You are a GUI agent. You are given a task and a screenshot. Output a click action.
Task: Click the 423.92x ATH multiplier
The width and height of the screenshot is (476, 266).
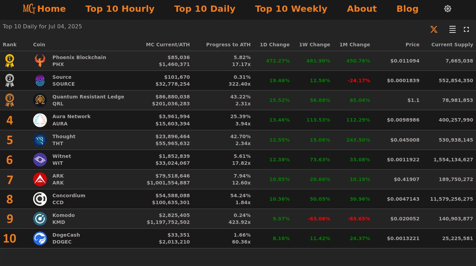[240, 222]
